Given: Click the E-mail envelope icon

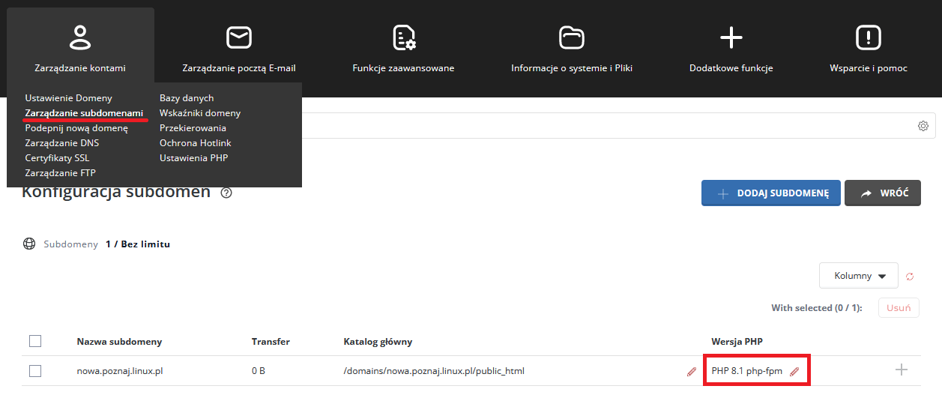Looking at the screenshot, I should point(238,37).
